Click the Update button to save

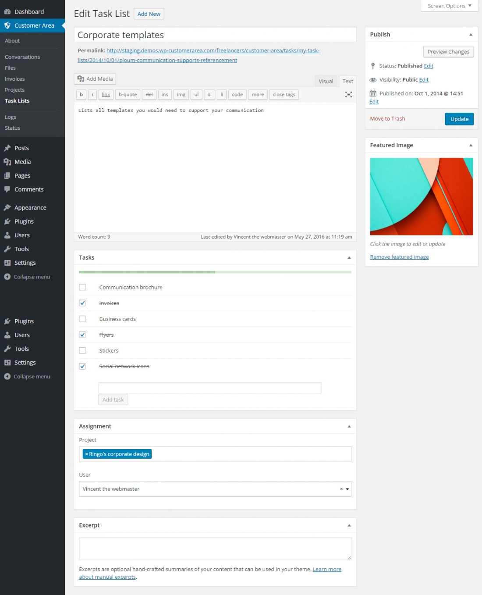459,119
